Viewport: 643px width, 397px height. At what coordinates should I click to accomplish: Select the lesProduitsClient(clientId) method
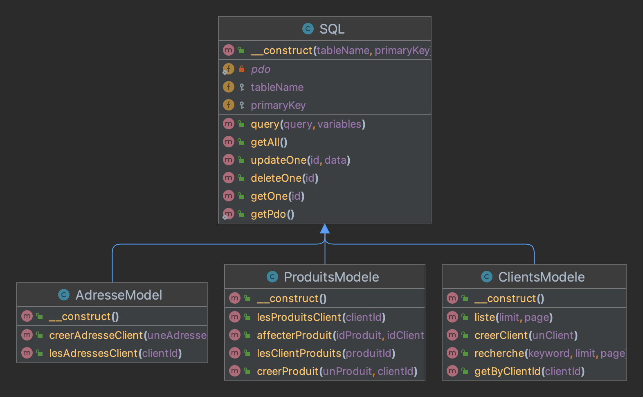click(x=321, y=317)
